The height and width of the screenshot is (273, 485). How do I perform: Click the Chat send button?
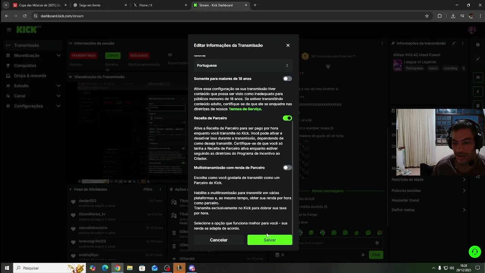376,255
